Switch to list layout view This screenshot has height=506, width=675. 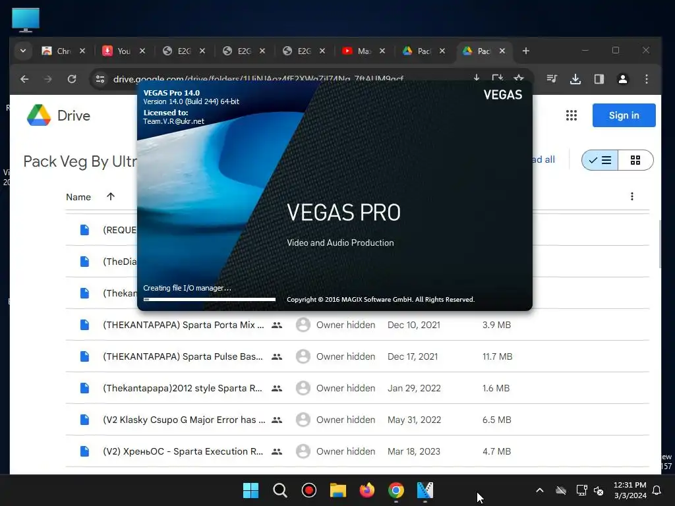click(x=600, y=160)
